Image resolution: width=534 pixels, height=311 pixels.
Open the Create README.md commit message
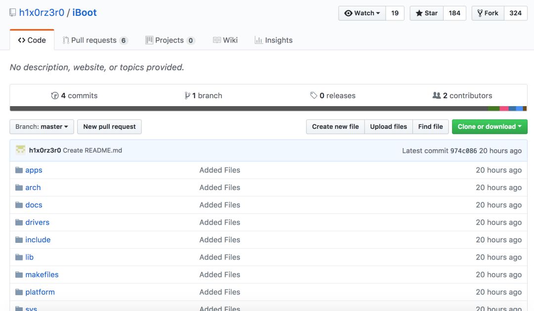[92, 150]
